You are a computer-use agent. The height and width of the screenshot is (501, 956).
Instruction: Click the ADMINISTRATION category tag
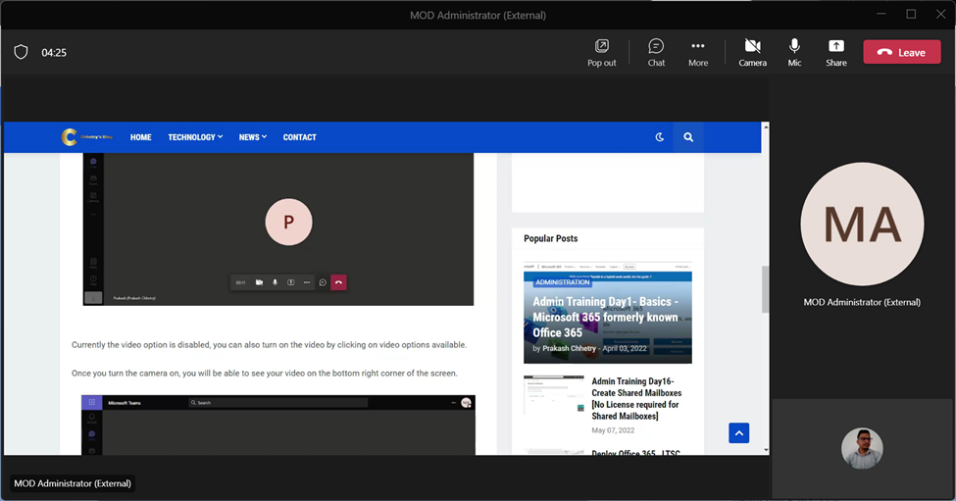562,282
